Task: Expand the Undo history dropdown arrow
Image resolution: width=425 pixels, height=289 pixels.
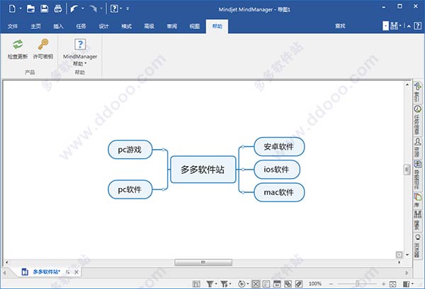Action: coord(82,8)
